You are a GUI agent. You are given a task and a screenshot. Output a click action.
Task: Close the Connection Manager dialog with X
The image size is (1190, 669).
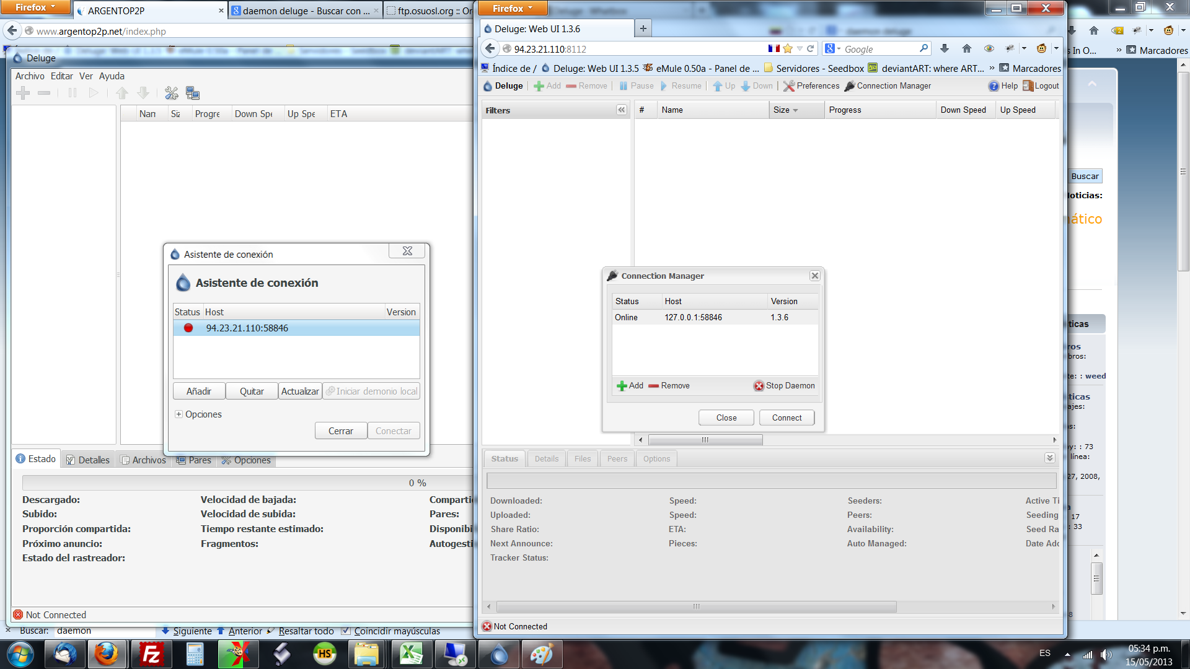[x=815, y=276]
